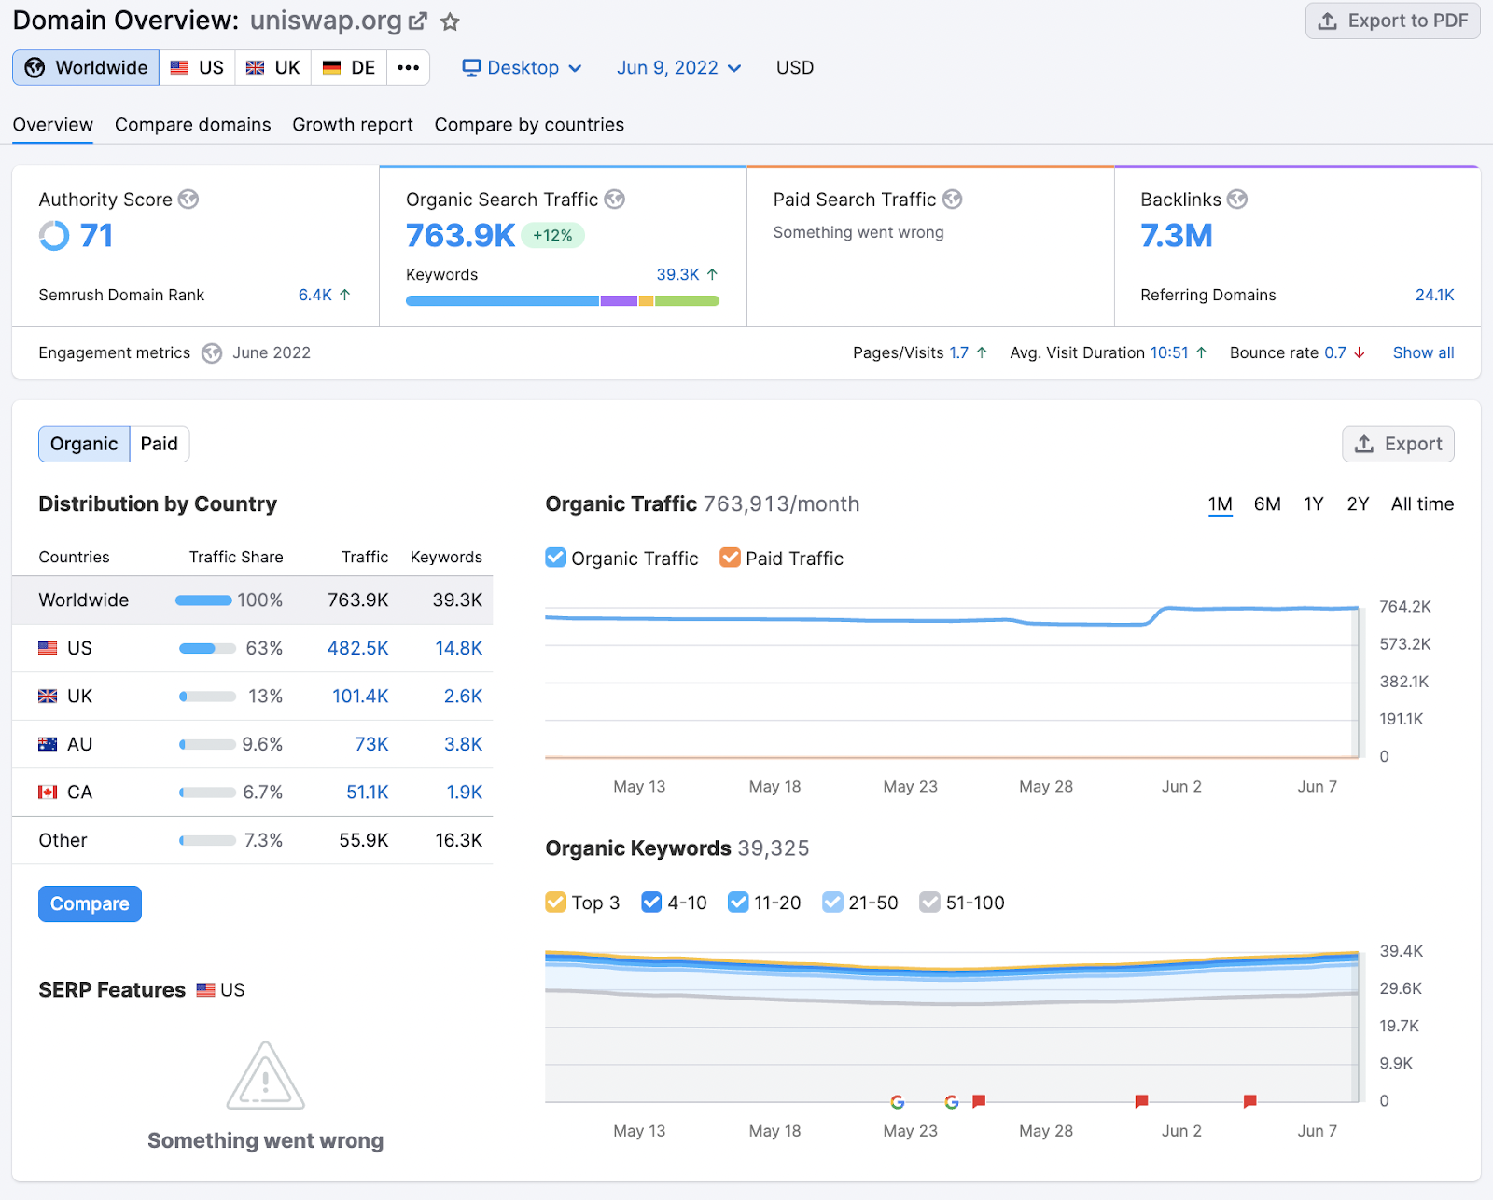Open US traffic 482.5K link
The height and width of the screenshot is (1200, 1493).
click(358, 648)
